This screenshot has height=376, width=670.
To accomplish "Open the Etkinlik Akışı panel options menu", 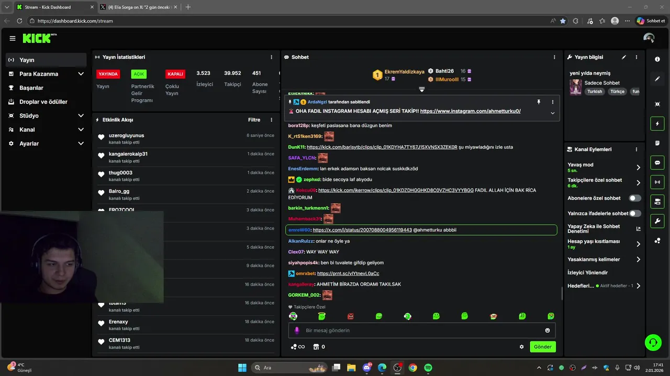I will (271, 120).
